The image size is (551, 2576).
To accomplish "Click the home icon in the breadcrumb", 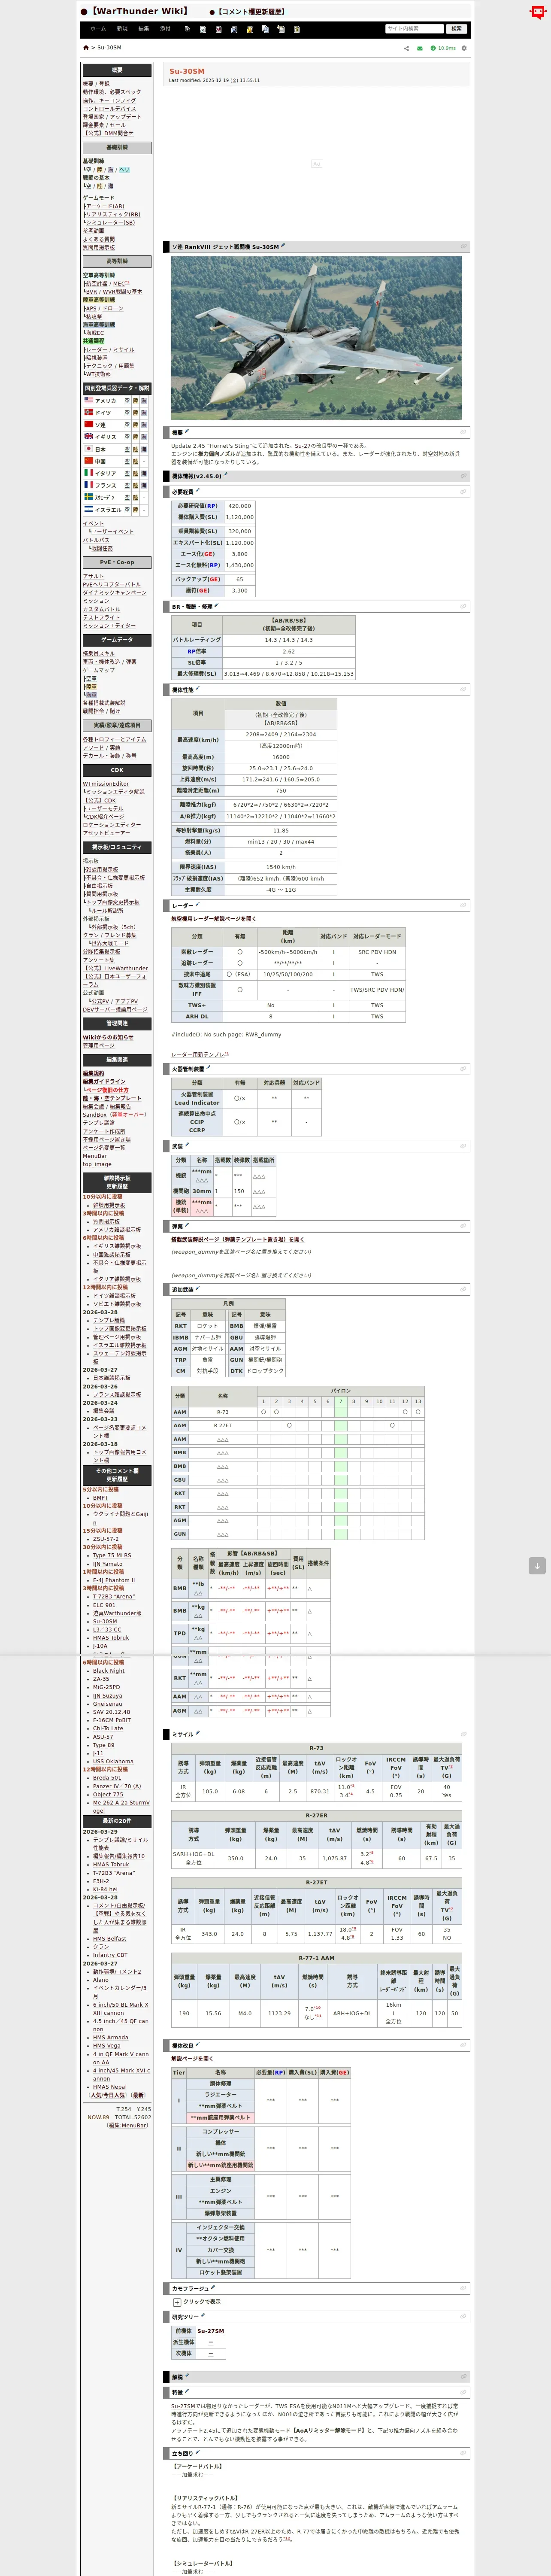I will (86, 48).
